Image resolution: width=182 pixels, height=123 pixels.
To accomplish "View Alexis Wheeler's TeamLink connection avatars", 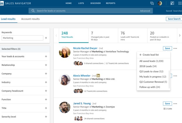I will pyautogui.click(x=78, y=91).
